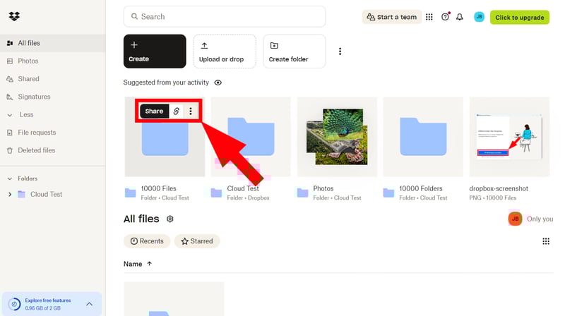Open the toolbar's three-dot more actions menu

point(340,51)
